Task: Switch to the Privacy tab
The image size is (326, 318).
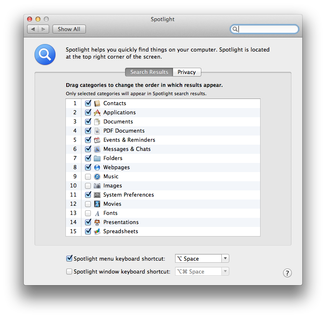Action: coord(187,72)
